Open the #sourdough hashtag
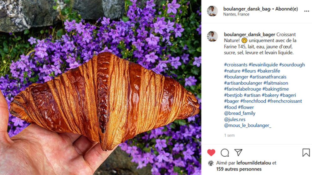Viewport: 312px width, 175px height. pos(292,65)
